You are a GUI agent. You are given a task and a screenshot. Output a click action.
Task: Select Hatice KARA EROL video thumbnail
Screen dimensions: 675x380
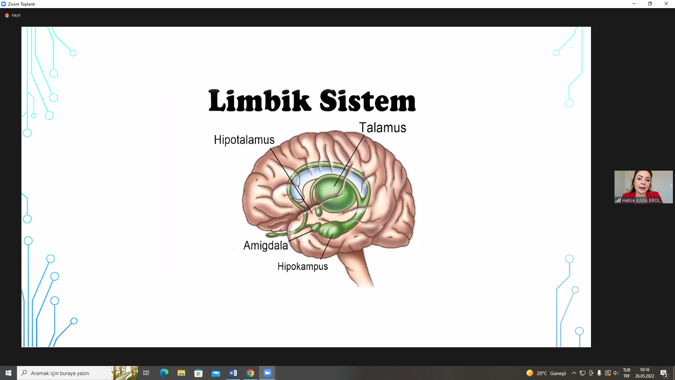pos(643,187)
